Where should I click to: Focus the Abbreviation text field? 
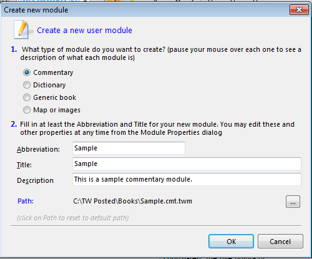[129, 148]
